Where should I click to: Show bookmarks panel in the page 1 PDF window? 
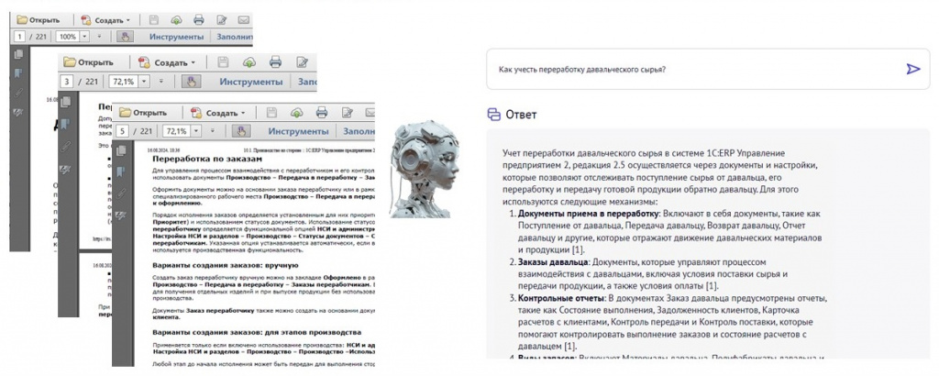pyautogui.click(x=19, y=73)
